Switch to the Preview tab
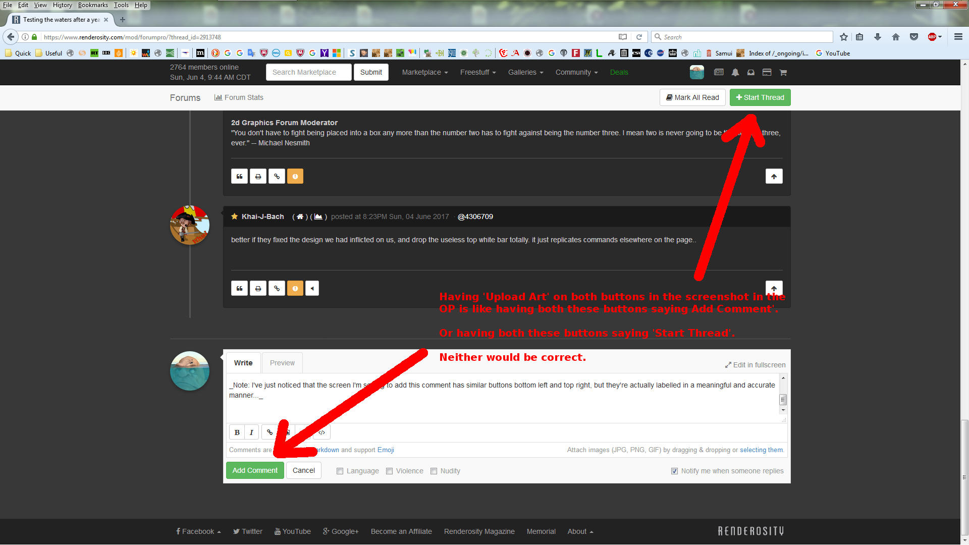The height and width of the screenshot is (545, 969). [282, 363]
